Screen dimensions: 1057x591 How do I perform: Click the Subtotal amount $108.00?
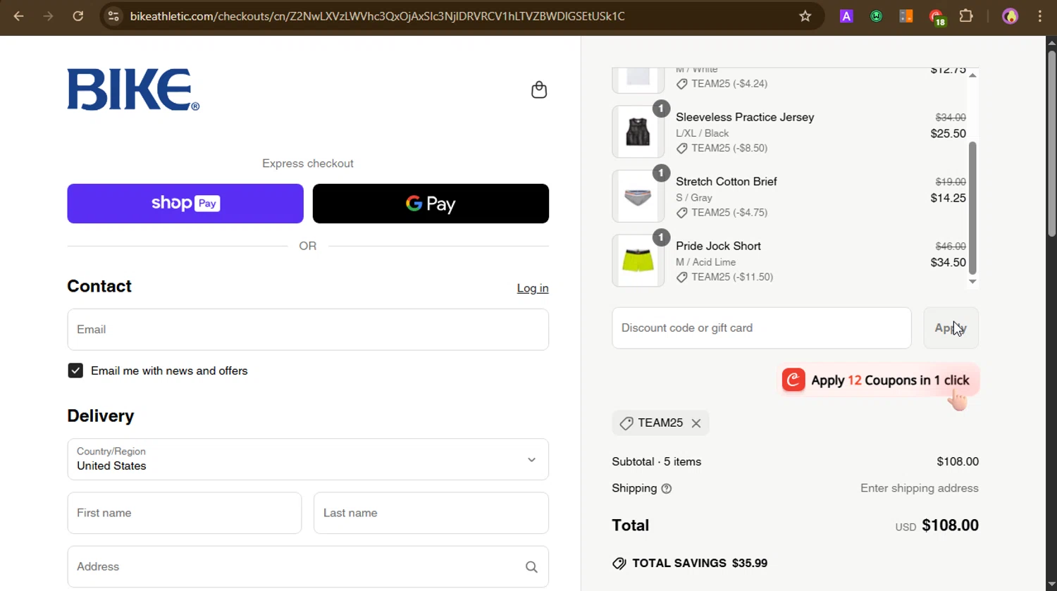coord(958,462)
